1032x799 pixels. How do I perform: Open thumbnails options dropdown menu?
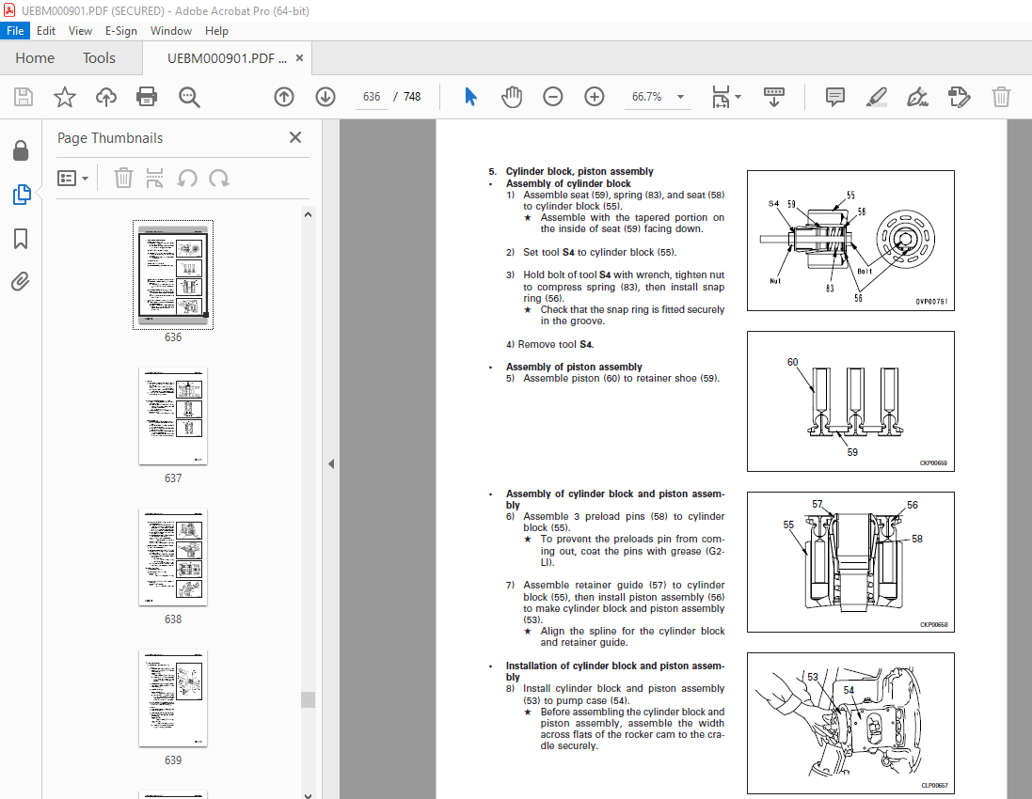tap(72, 179)
